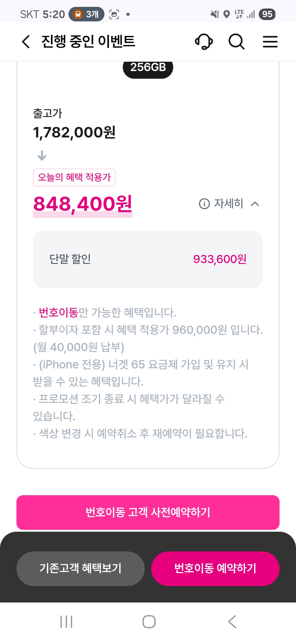The height and width of the screenshot is (642, 296).
Task: Tap 기존고객 혜택보기 button
Action: 80,568
